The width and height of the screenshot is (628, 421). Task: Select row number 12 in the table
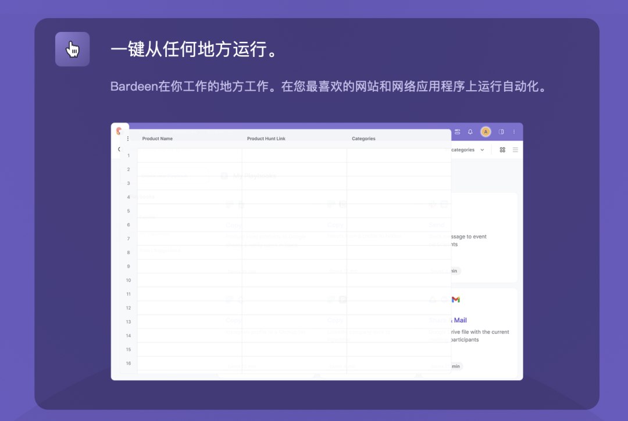(x=129, y=308)
